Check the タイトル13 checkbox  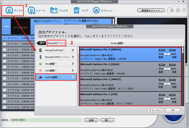(x=4, y=107)
